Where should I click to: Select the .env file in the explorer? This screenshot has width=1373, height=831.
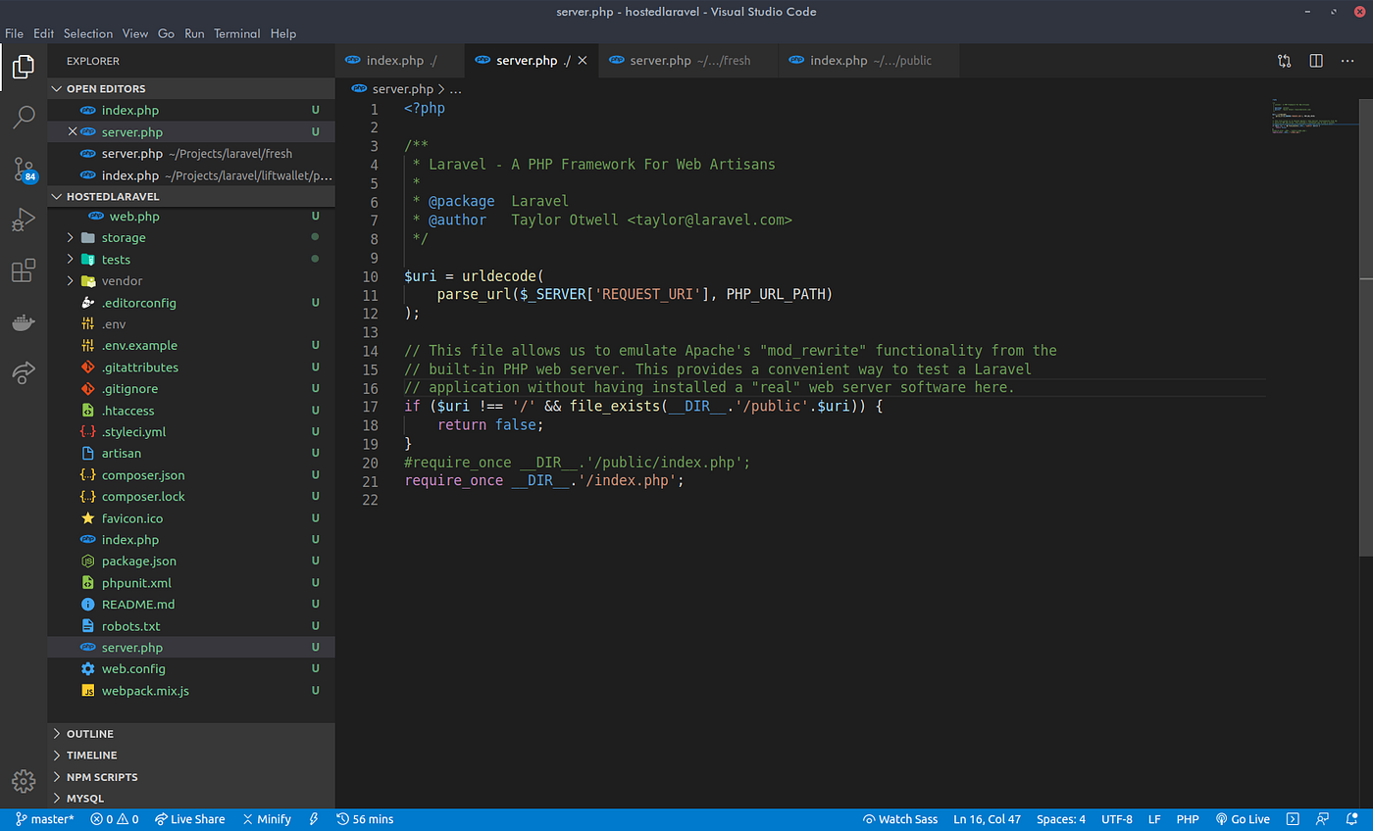(115, 323)
